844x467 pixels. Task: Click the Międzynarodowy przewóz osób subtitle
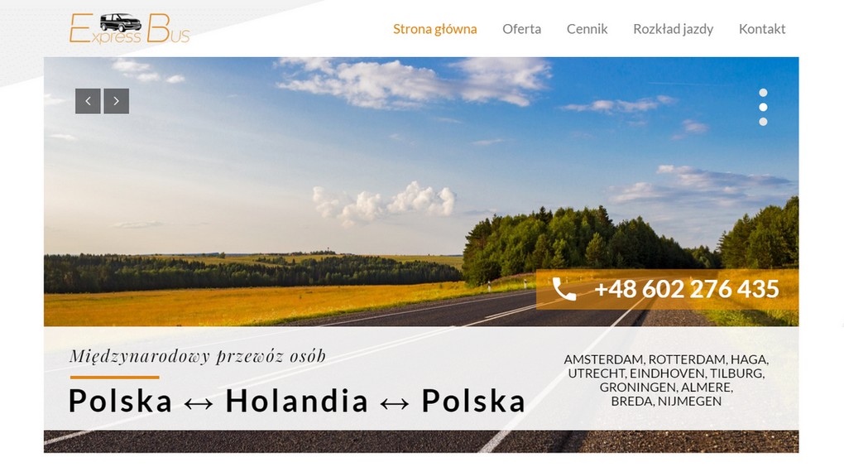click(198, 356)
